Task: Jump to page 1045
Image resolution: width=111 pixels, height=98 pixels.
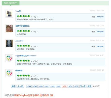Action: click(x=35, y=86)
